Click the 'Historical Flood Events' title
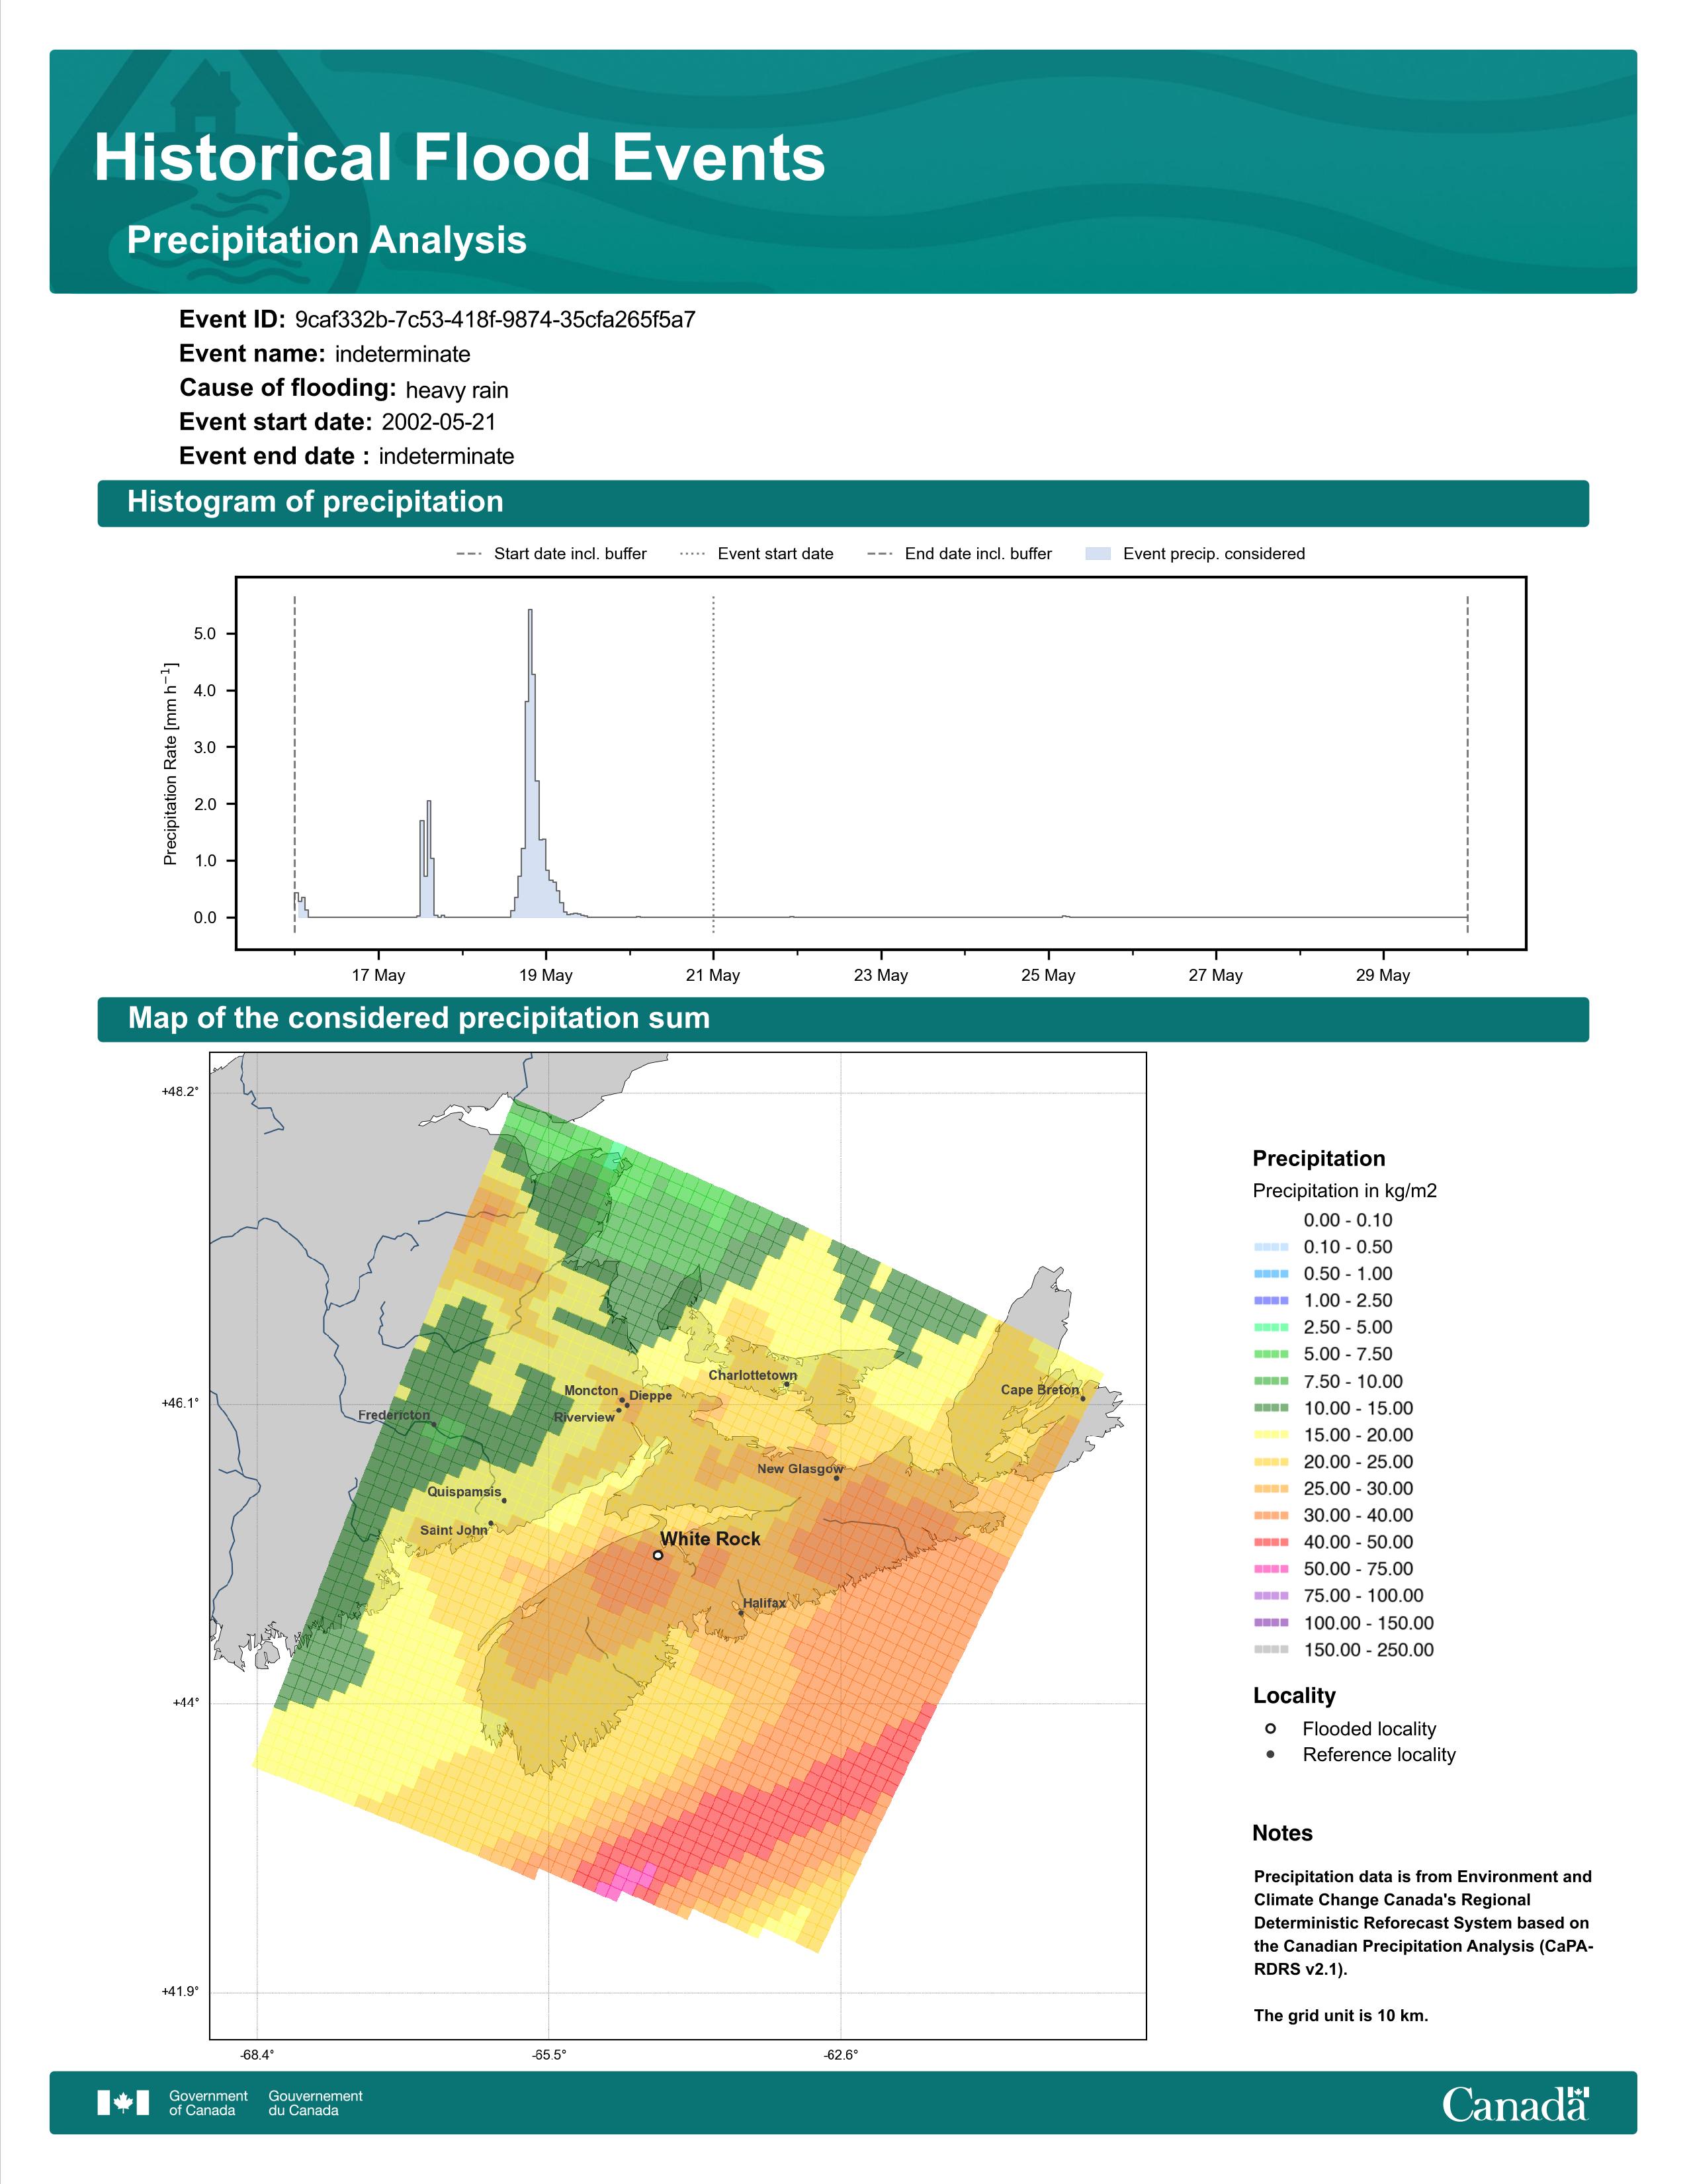 tap(460, 158)
